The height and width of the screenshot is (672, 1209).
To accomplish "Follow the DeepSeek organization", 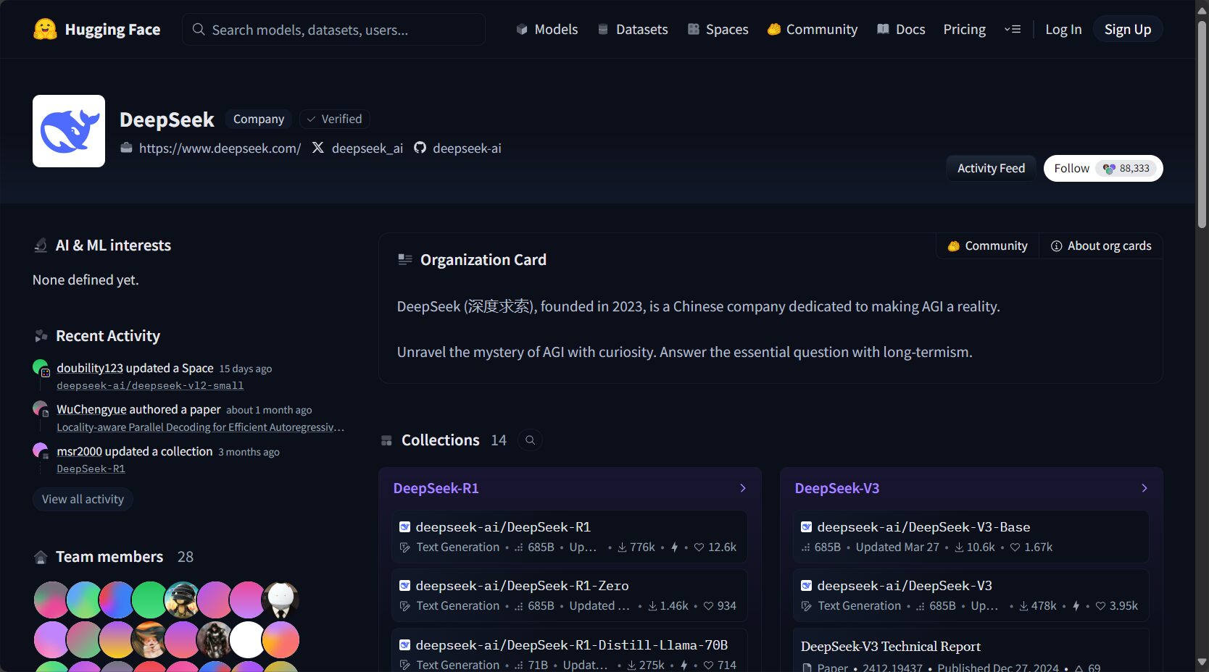I will [x=1103, y=168].
